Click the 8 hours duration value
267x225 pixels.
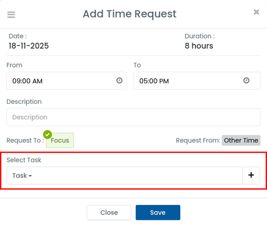pyautogui.click(x=199, y=46)
